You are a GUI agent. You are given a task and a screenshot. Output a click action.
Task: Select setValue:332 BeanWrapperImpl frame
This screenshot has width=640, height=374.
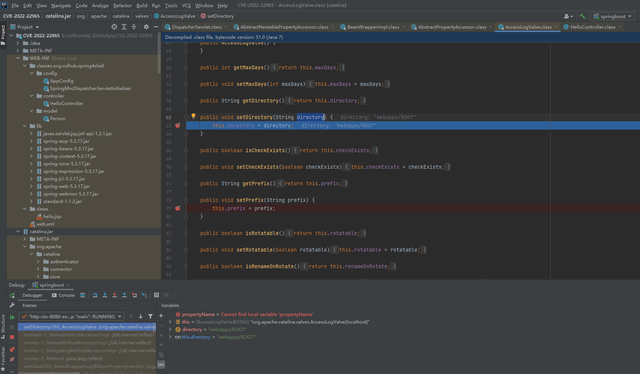pyautogui.click(x=87, y=366)
